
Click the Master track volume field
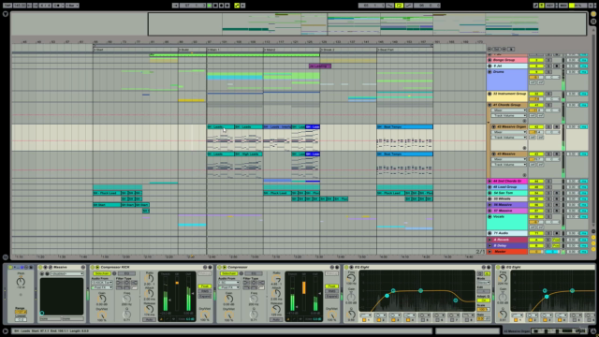(536, 252)
